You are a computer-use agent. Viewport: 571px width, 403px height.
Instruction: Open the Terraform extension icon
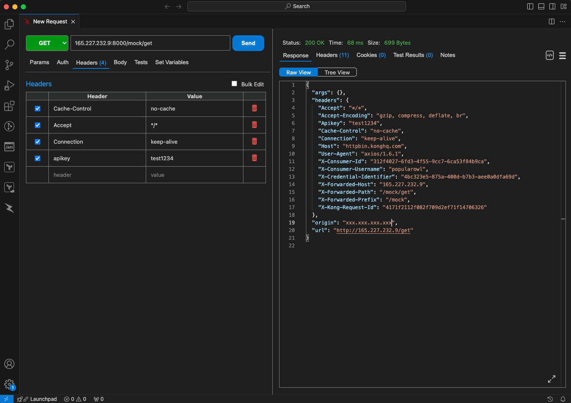tap(9, 167)
